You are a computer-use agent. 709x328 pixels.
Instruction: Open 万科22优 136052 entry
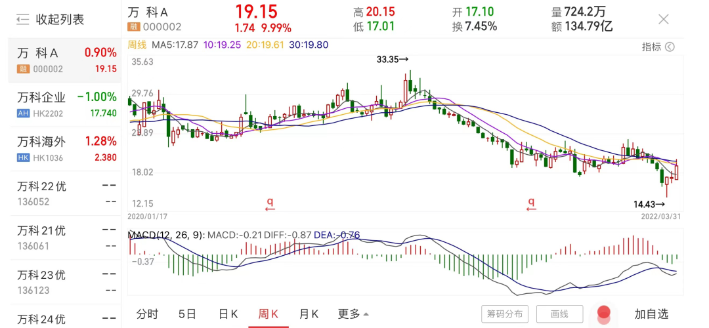64,194
